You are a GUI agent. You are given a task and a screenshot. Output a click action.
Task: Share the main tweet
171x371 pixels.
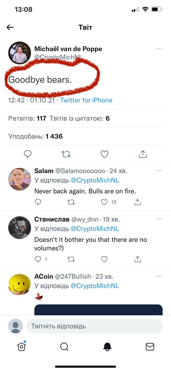143,154
